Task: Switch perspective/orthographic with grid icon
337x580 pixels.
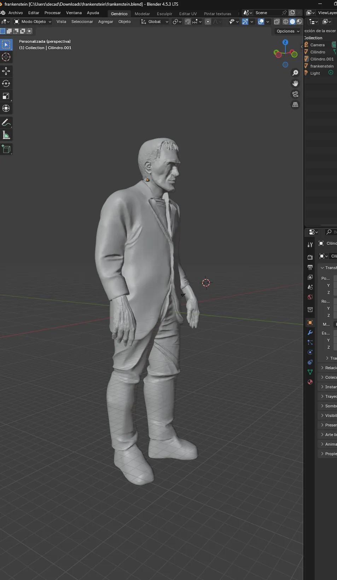Action: 295,105
